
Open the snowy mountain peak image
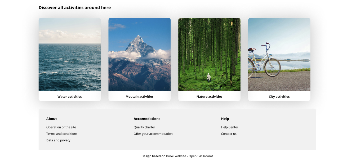click(139, 55)
